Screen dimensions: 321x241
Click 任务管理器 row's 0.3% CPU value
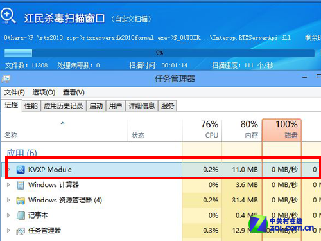click(x=211, y=231)
